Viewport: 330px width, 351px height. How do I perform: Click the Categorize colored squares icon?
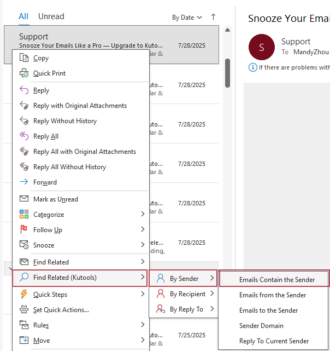coord(24,214)
